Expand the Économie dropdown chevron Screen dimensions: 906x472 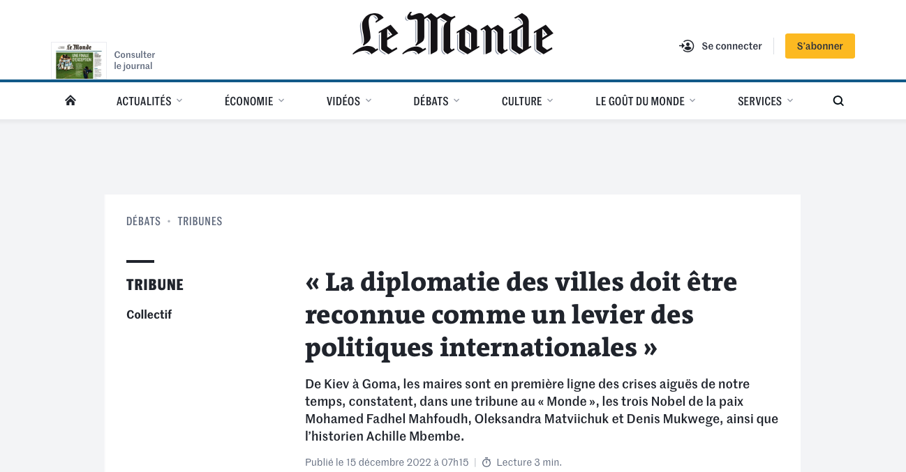coord(281,100)
